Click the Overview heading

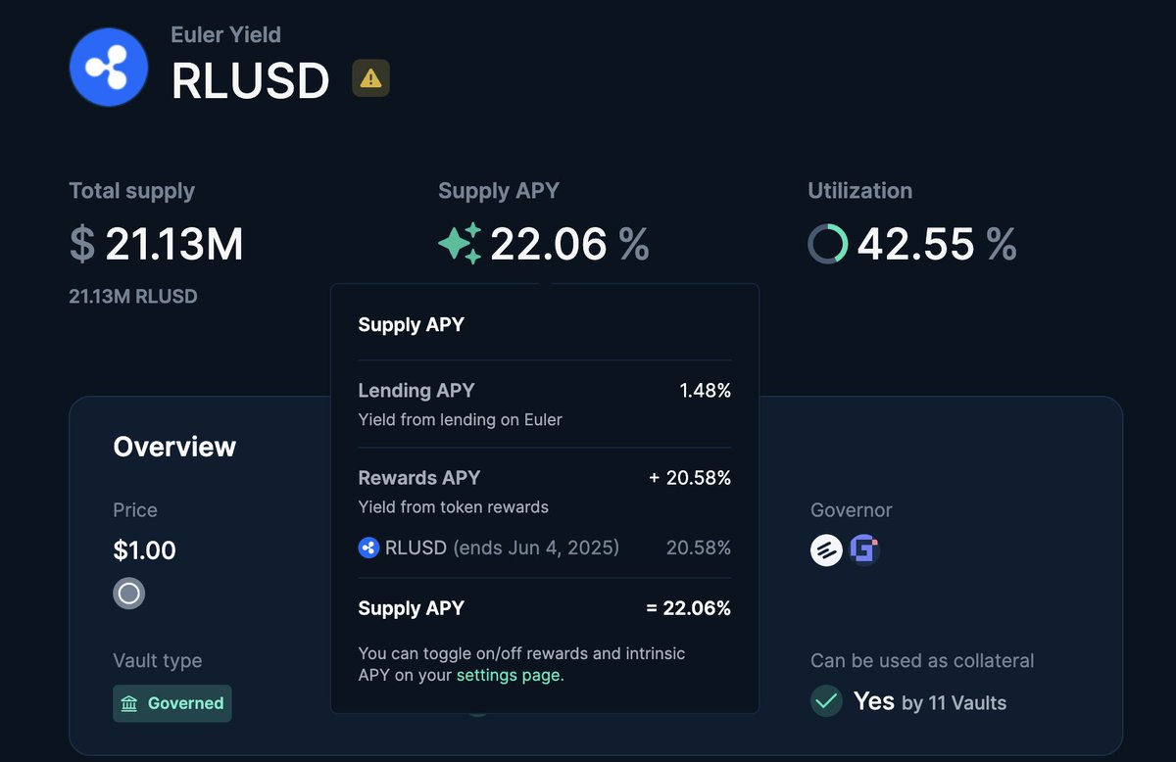[174, 447]
